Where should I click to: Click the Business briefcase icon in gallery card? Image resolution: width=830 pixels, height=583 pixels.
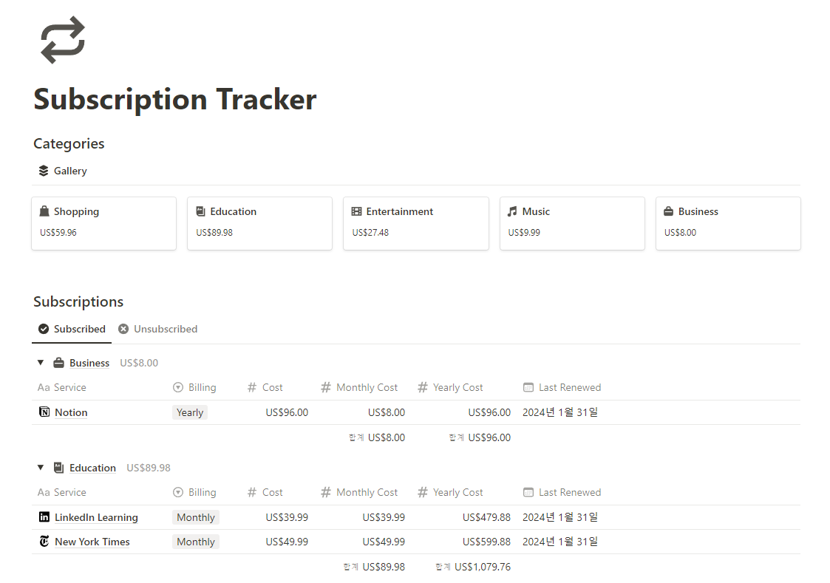click(x=669, y=211)
